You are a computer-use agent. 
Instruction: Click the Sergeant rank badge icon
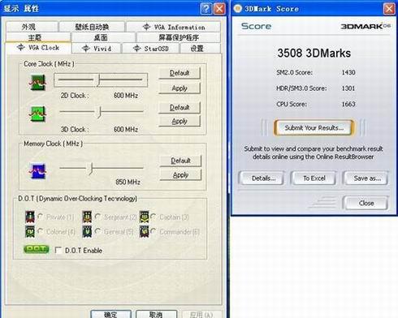87,217
